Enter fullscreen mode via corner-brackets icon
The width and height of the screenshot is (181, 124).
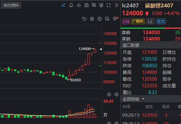tap(109, 5)
